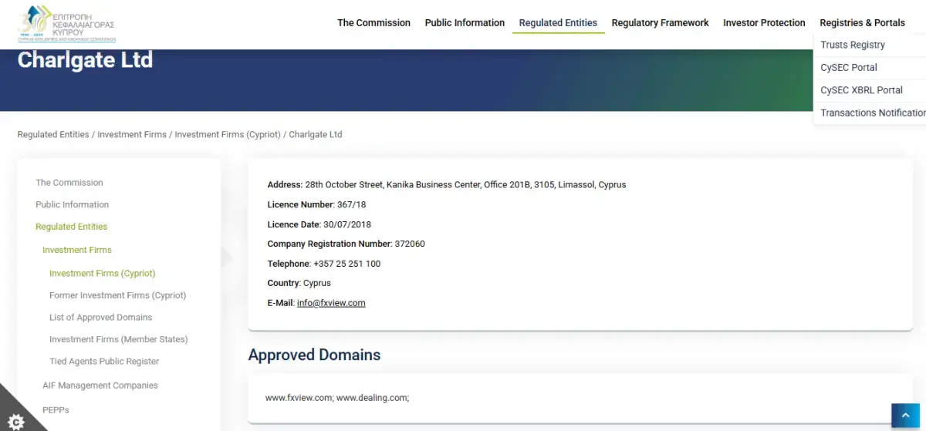Open Investment Firms (Member States)
This screenshot has height=431, width=926.
(119, 339)
